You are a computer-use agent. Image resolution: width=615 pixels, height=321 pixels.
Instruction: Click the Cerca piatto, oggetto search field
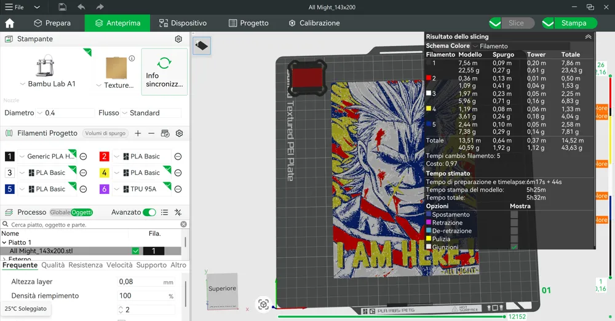coord(94,224)
